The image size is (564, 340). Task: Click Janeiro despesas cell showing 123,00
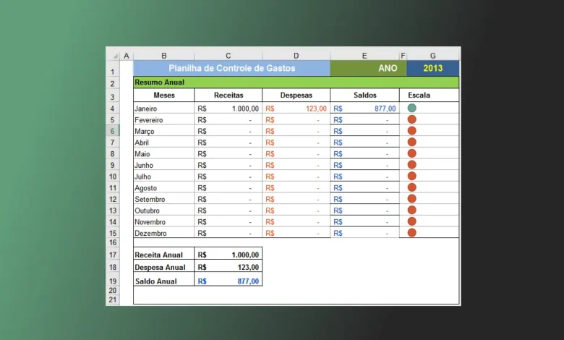(x=296, y=109)
